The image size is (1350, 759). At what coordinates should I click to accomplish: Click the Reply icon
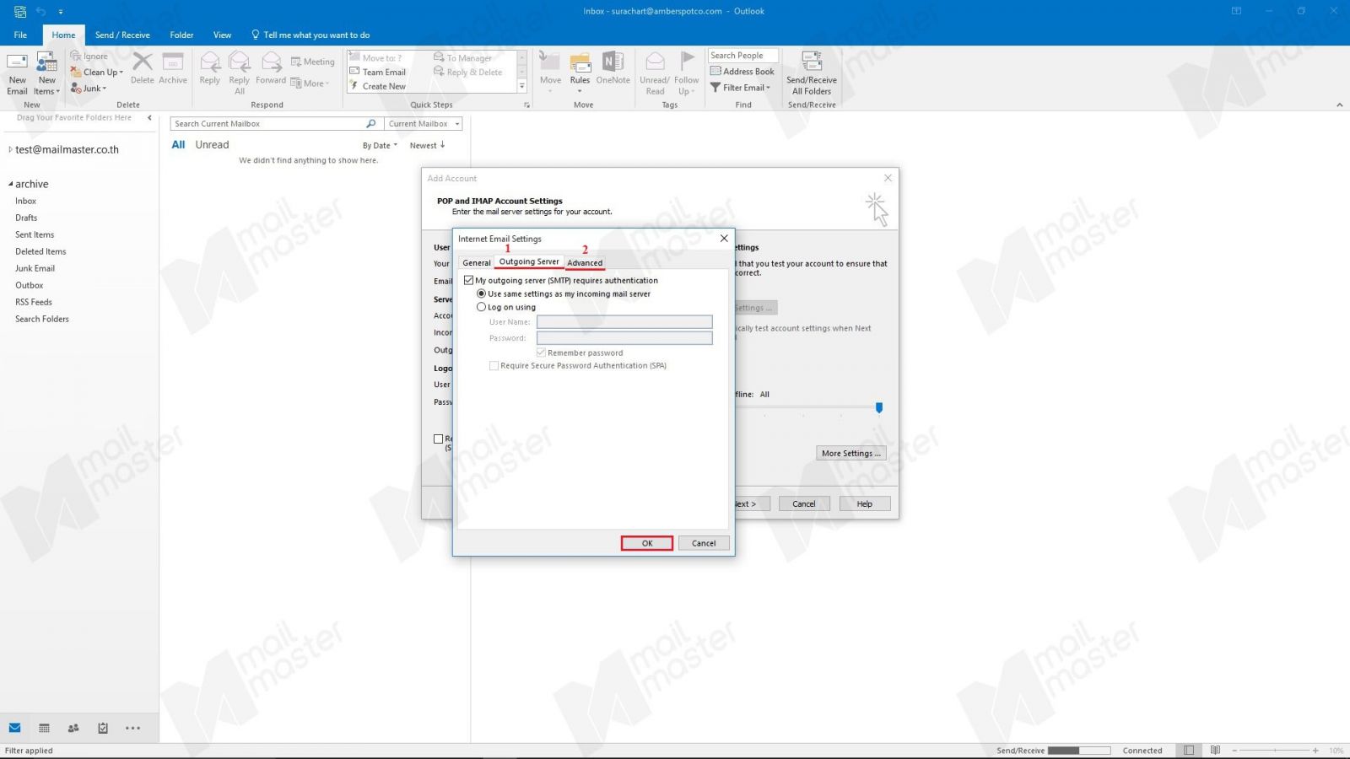pyautogui.click(x=210, y=62)
